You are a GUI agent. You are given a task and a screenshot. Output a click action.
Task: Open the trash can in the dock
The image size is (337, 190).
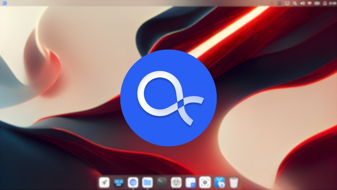pos(234,182)
